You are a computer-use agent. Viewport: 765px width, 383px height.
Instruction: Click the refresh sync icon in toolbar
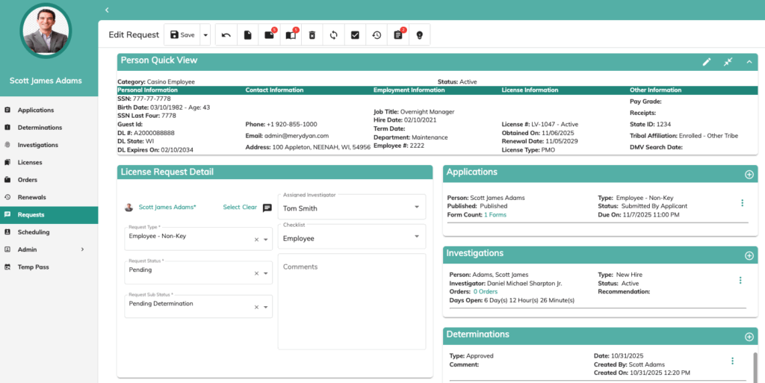click(x=334, y=35)
